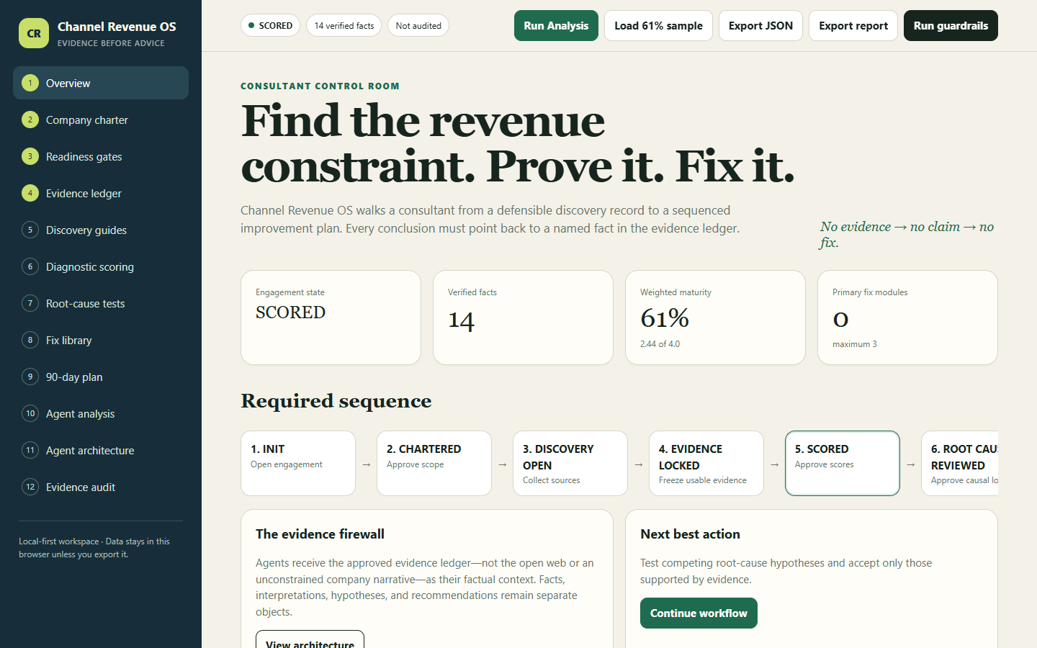Go to Company charter section
Screen dimensions: 1037x648
coord(101,120)
